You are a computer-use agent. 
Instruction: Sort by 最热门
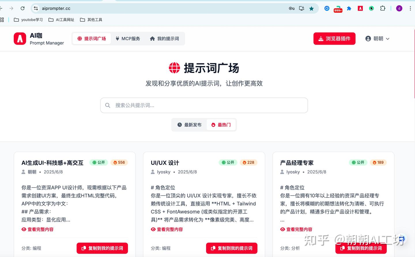pyautogui.click(x=221, y=125)
